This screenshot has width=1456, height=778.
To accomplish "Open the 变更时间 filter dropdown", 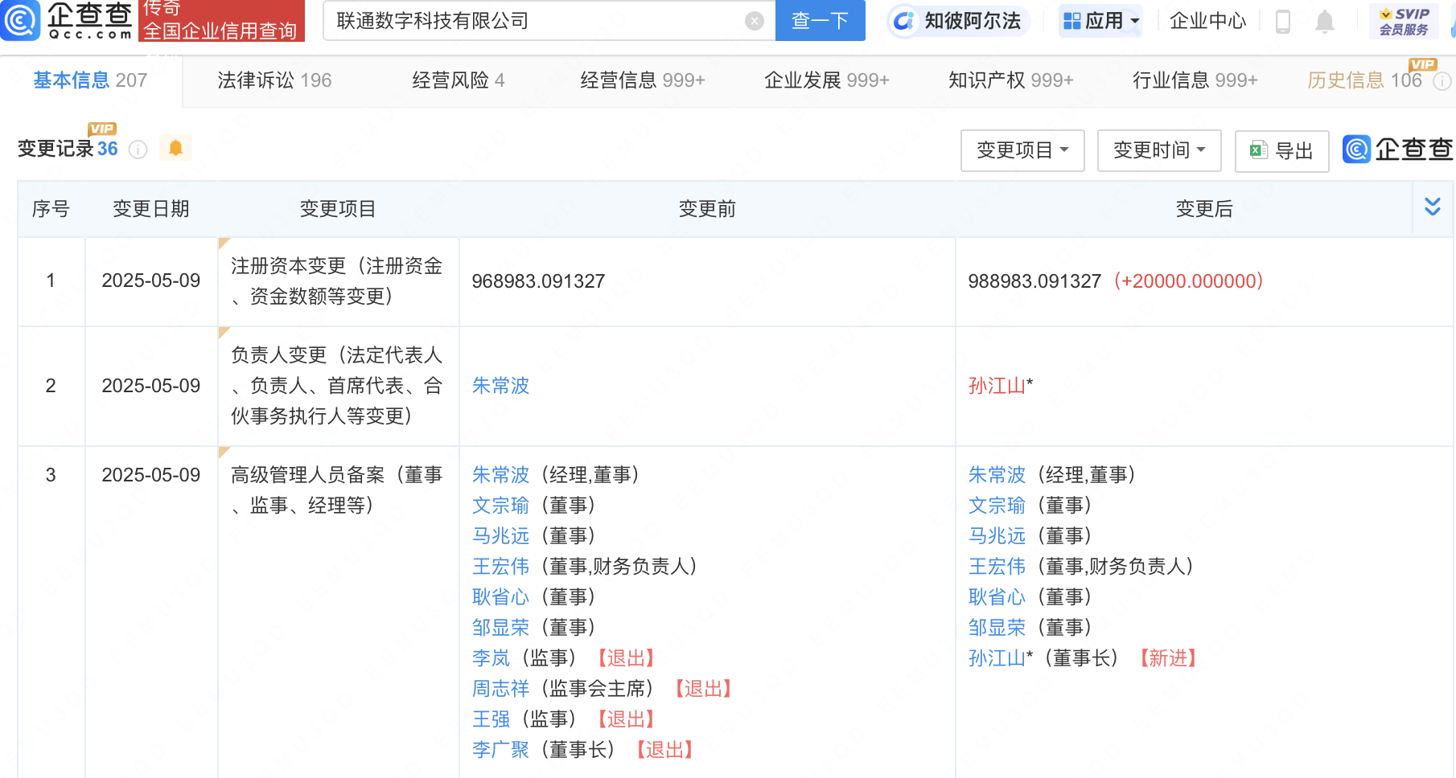I will pos(1158,150).
